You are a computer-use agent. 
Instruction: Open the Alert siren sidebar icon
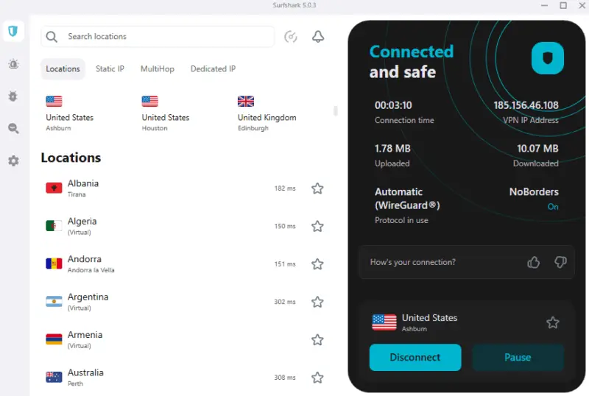tap(13, 64)
